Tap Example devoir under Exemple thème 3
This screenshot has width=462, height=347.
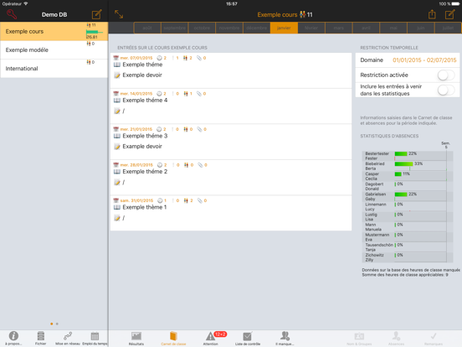pos(142,147)
